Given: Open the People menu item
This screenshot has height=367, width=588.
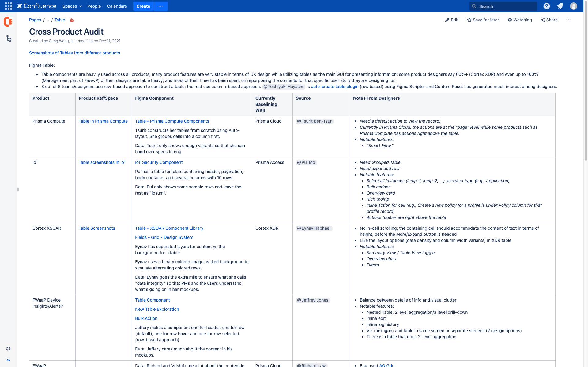Looking at the screenshot, I should pyautogui.click(x=94, y=6).
